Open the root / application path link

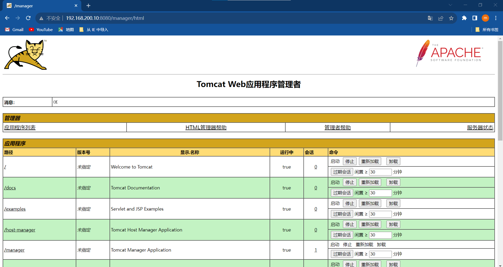[5, 167]
